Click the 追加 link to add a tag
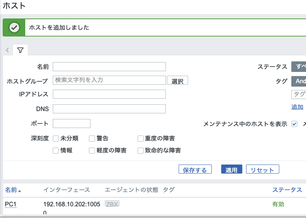Viewport: 306px width, 218px height. (x=297, y=107)
